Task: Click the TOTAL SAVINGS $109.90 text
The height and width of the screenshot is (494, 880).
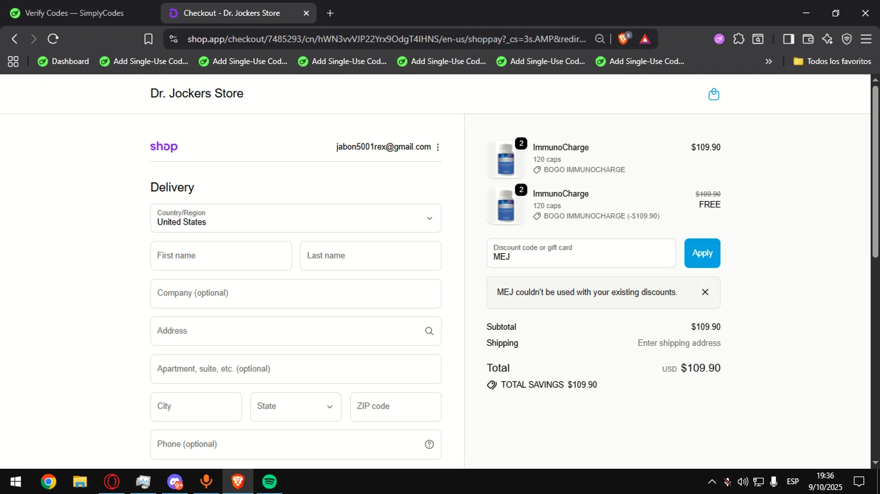Action: [x=549, y=385]
